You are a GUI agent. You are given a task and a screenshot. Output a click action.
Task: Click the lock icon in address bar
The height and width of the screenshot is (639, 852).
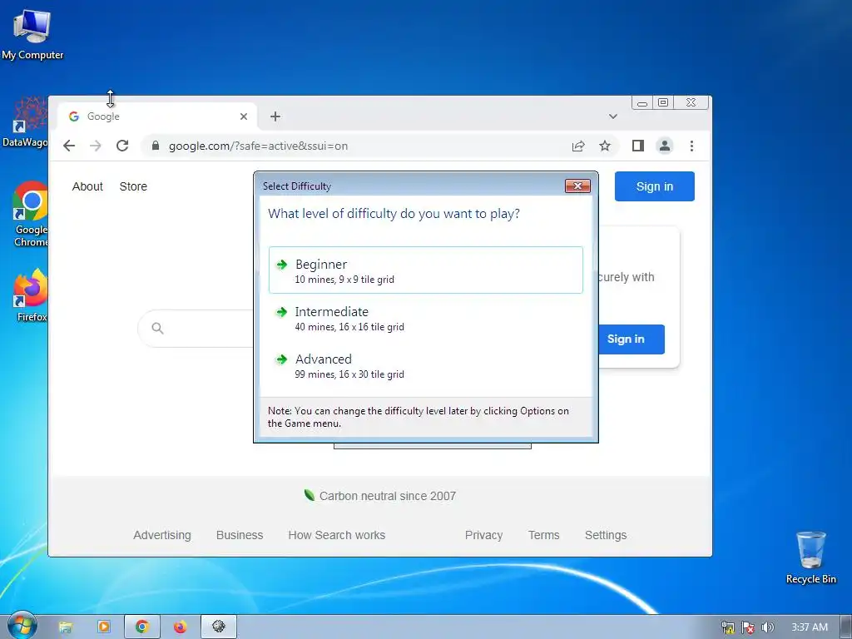click(x=156, y=146)
